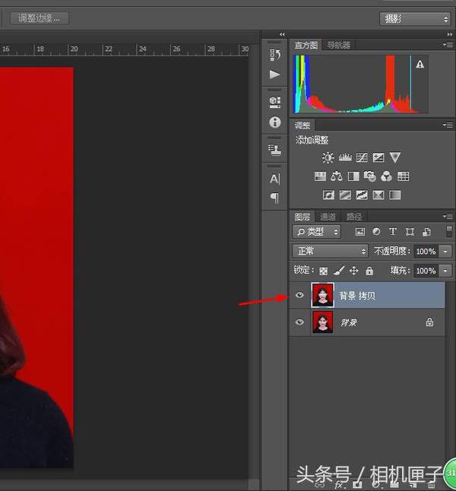This screenshot has width=456, height=491.
Task: Collapse the right panels to icons
Action: point(449,34)
